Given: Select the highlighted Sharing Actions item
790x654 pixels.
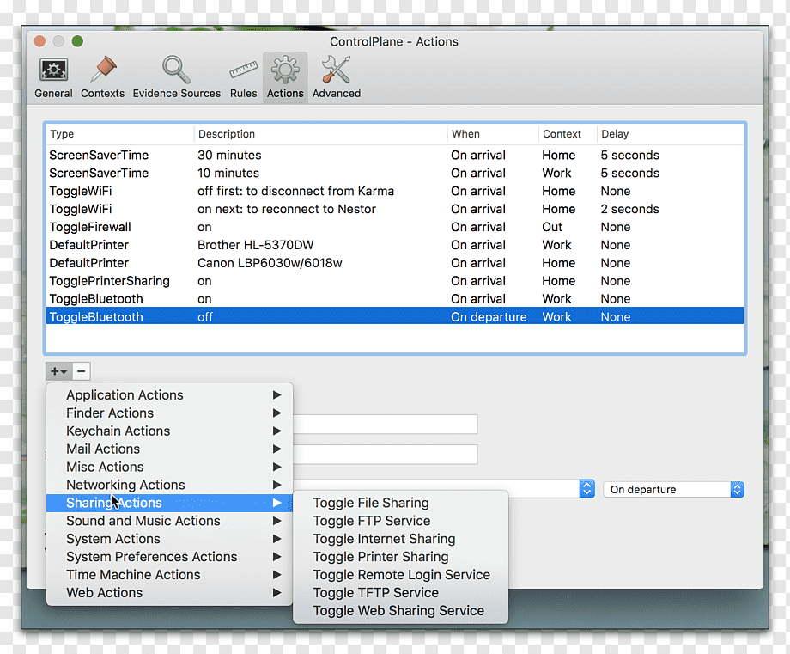Looking at the screenshot, I should click(x=169, y=503).
